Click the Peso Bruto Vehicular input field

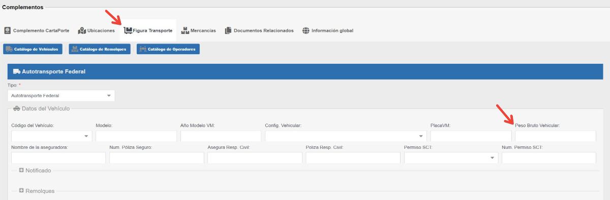tap(555, 136)
